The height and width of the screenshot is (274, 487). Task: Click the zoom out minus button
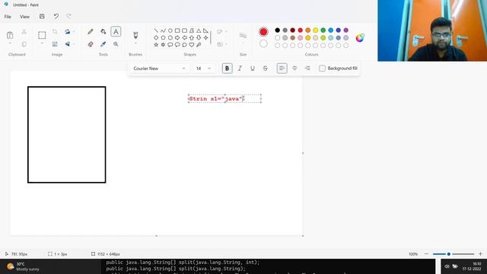[426, 253]
